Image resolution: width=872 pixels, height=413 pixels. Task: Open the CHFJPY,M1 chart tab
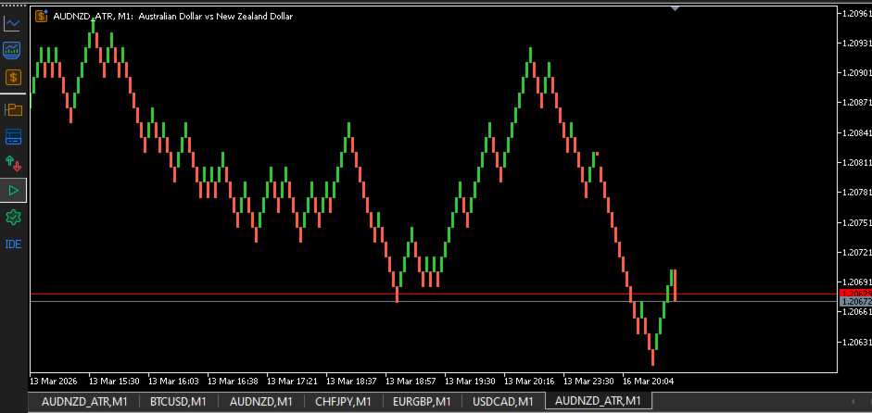343,401
